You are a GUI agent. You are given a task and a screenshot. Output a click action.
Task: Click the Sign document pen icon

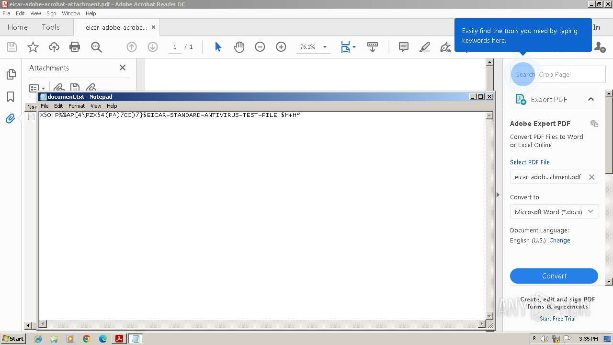[x=445, y=47]
